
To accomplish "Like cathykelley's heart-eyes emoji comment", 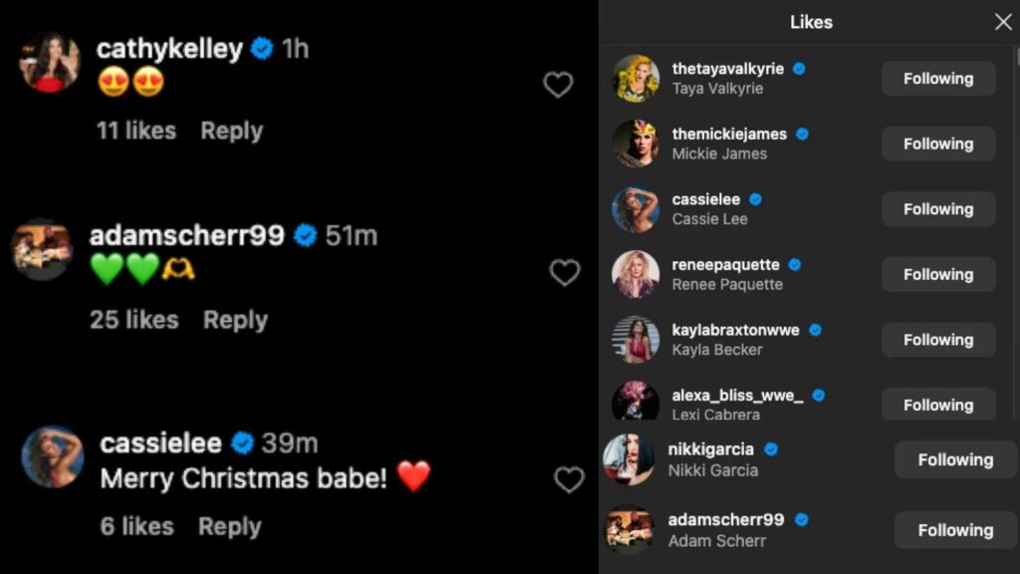I will pos(558,85).
